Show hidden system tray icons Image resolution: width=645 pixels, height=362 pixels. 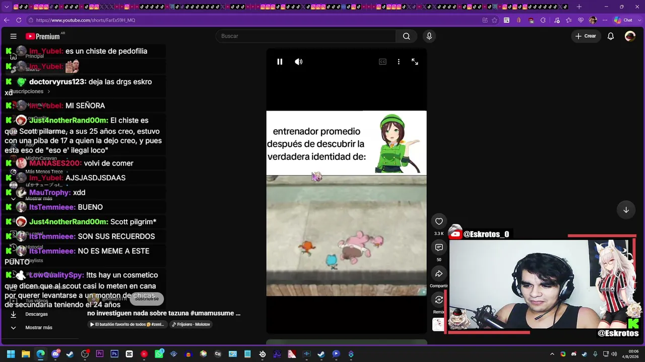552,354
